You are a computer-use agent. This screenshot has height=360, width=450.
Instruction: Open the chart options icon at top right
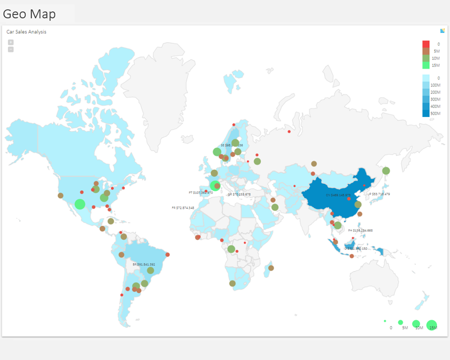pyautogui.click(x=443, y=31)
